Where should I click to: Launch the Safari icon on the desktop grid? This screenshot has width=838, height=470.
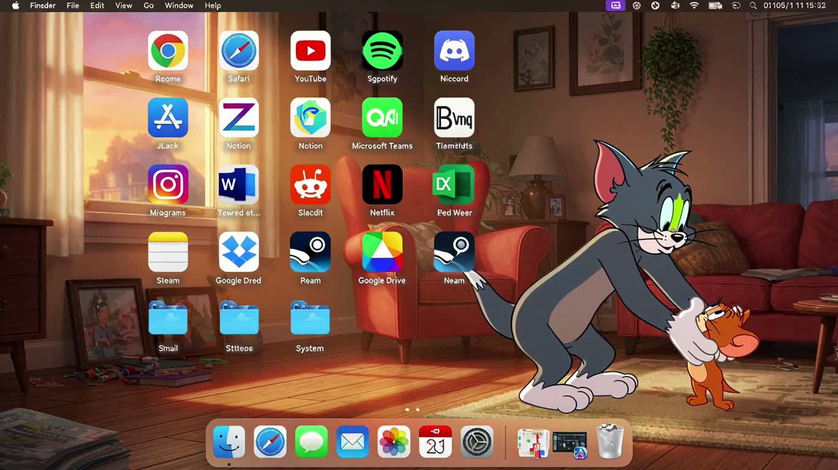tap(239, 51)
